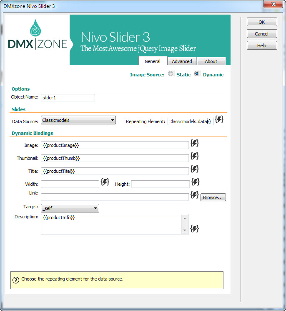Click the DMXzone logo
The image size is (286, 311).
(37, 35)
